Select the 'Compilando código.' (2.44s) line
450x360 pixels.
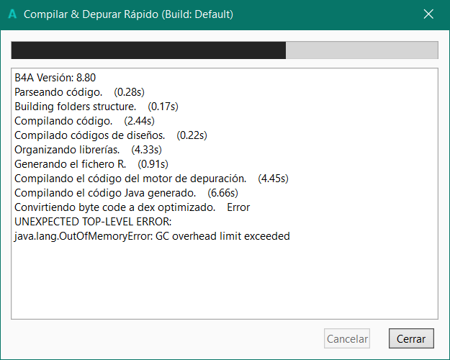[85, 121]
